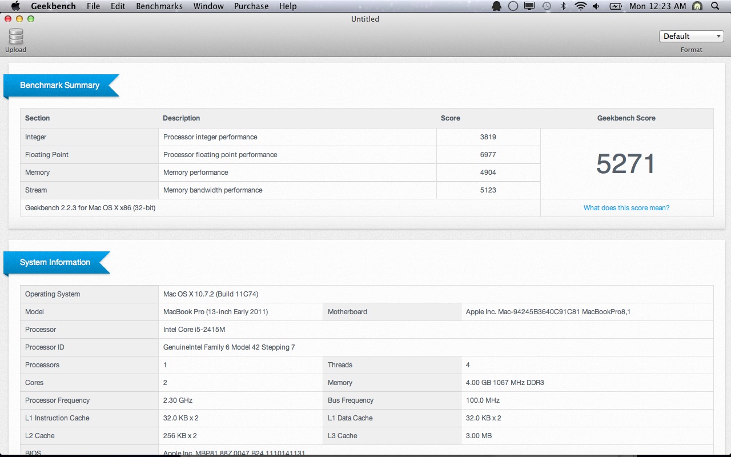
Task: Click the Stream section label
Action: 36,190
